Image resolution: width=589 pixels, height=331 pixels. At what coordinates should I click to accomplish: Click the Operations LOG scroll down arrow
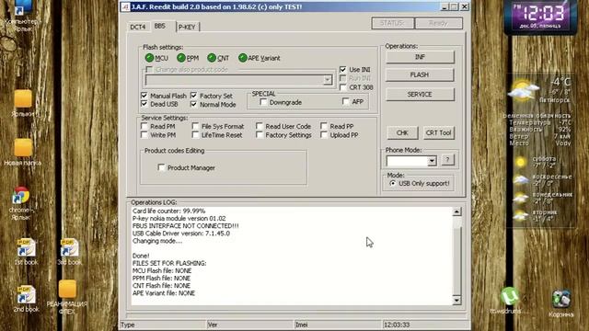[456, 300]
